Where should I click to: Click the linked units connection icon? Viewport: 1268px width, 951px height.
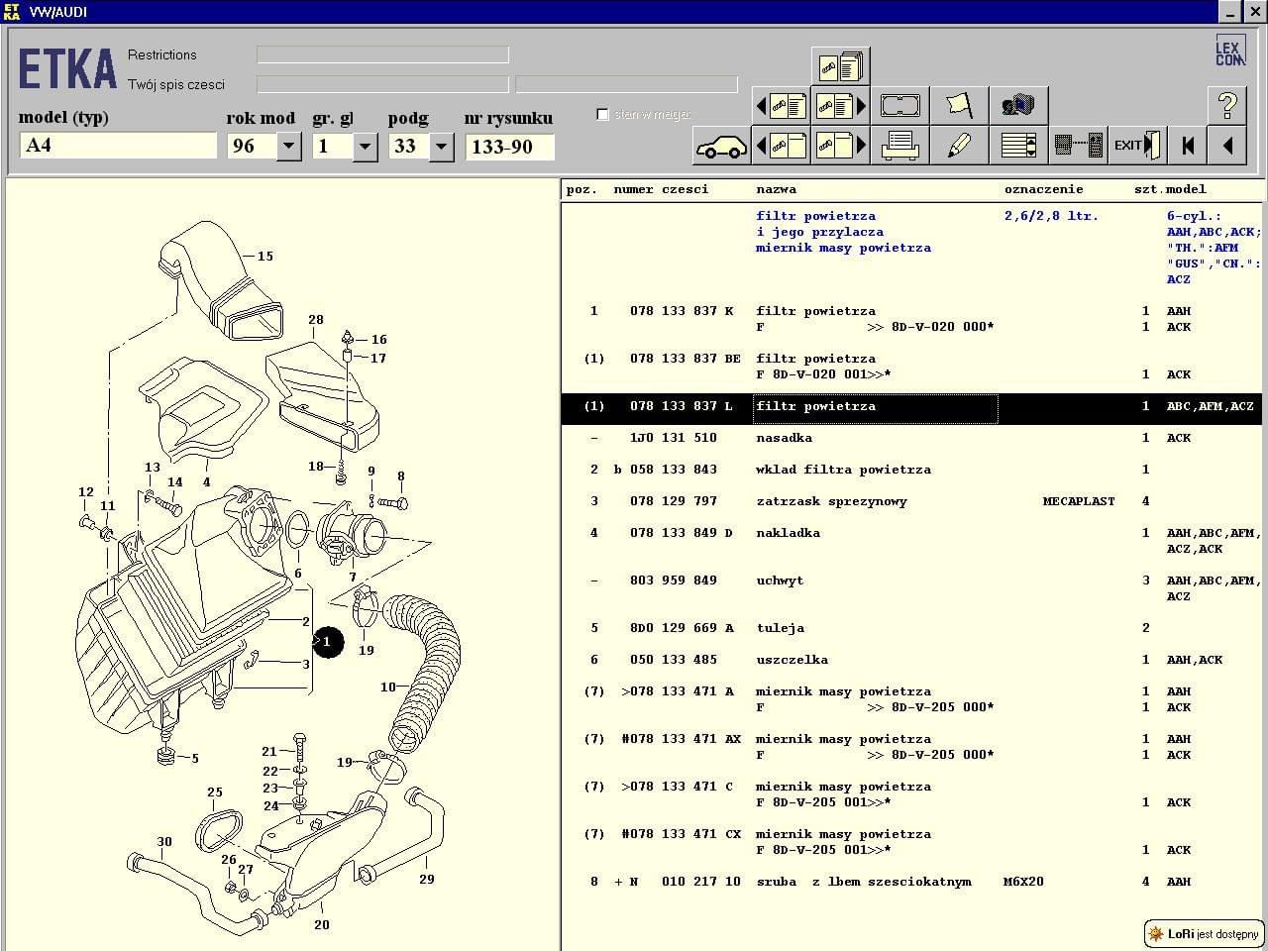[x=1078, y=146]
